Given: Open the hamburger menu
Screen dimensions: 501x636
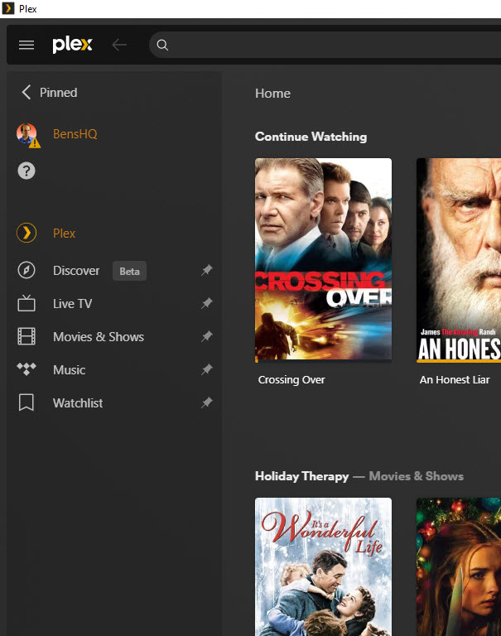Looking at the screenshot, I should 26,45.
